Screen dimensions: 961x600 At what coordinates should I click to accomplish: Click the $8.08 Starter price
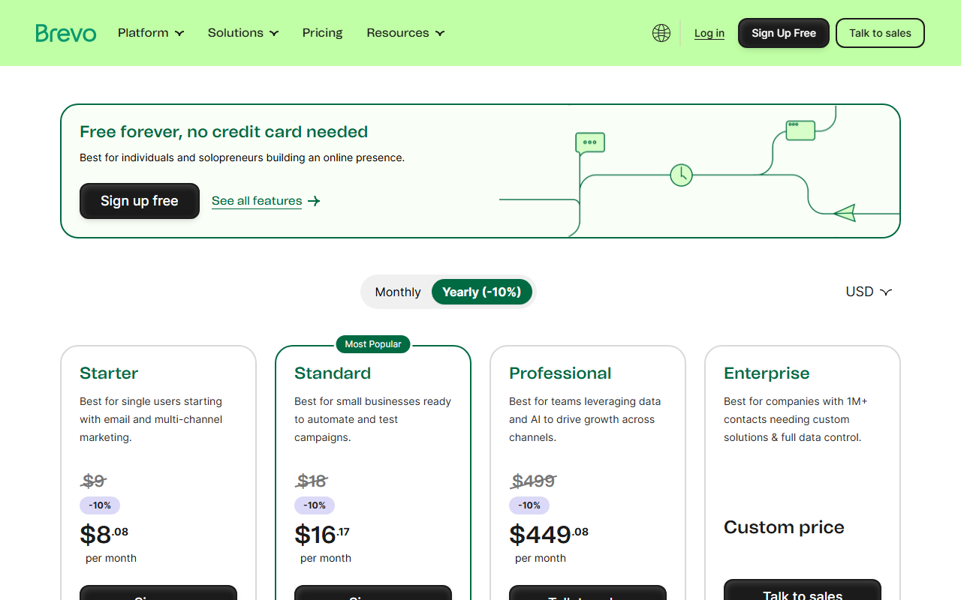pyautogui.click(x=104, y=535)
